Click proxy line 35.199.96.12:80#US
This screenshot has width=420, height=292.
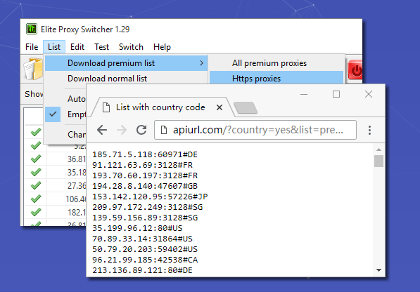[137, 228]
